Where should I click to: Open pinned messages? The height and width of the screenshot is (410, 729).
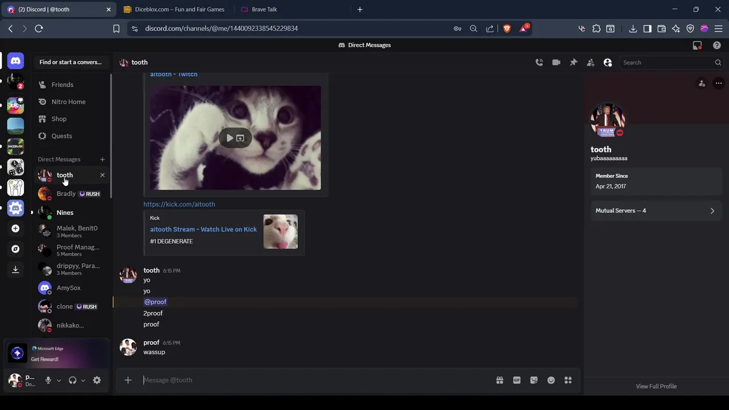tap(574, 63)
